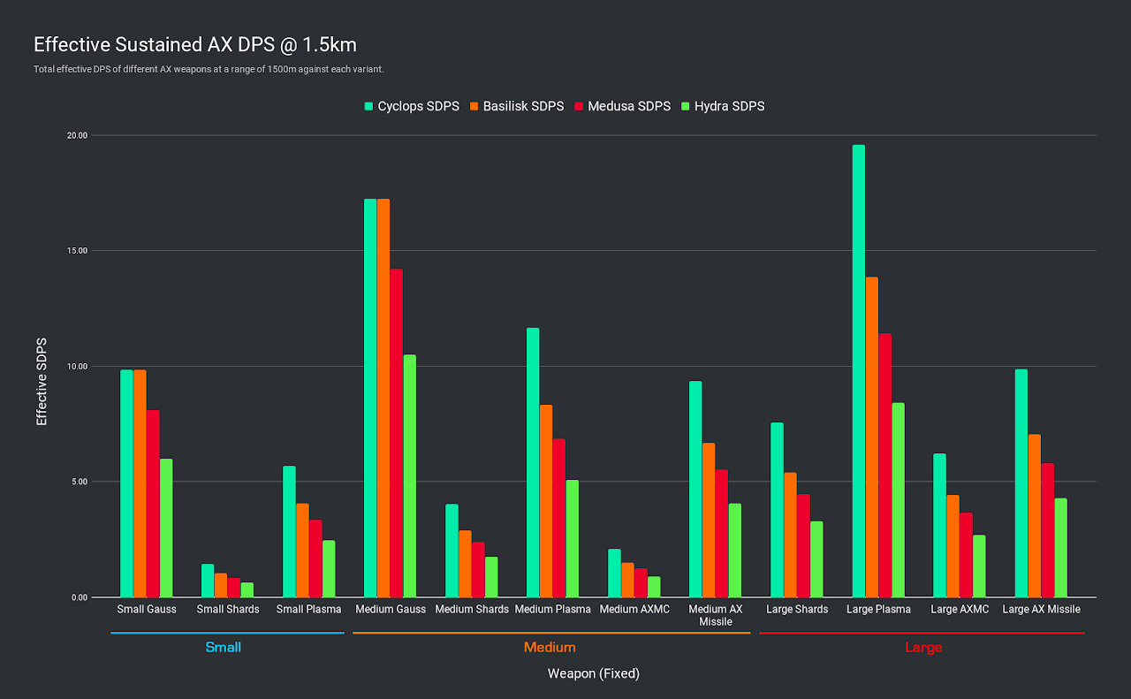Click the Hydra SDPS green legend swatch

point(685,107)
